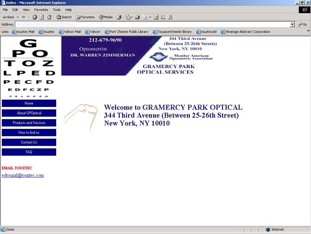Open the File menu

click(5, 10)
